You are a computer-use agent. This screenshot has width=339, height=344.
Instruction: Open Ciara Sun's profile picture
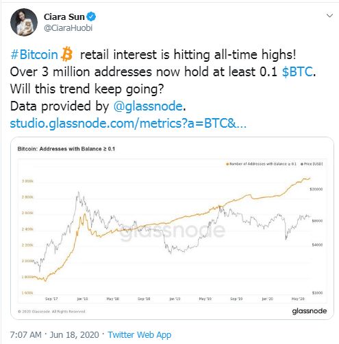click(24, 22)
